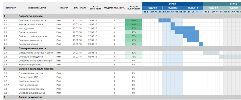Select the ЭТАП 2 header cell
Image resolution: width=241 pixels, height=100 pixels.
pos(222,4)
